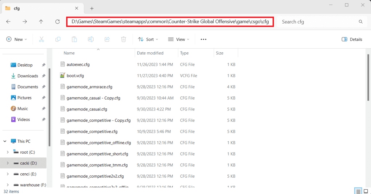Image resolution: width=371 pixels, height=194 pixels.
Task: Click the pin icon next to Pictures
Action: pos(43,98)
